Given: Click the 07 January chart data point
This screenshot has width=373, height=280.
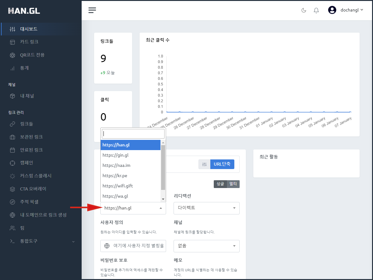Looking at the screenshot, I should [350, 112].
